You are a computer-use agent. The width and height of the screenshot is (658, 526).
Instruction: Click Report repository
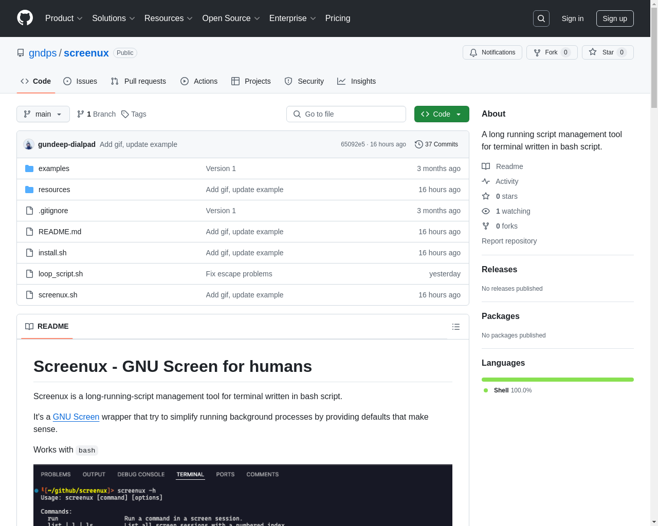[509, 241]
